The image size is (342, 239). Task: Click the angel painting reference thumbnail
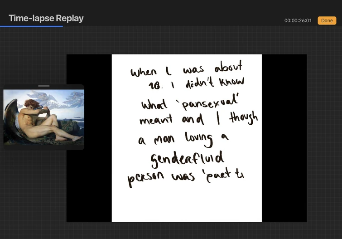(x=43, y=117)
